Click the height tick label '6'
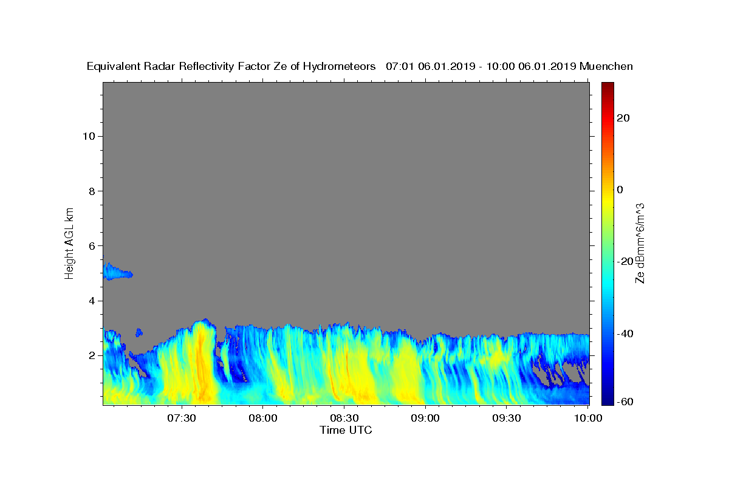 click(x=92, y=246)
